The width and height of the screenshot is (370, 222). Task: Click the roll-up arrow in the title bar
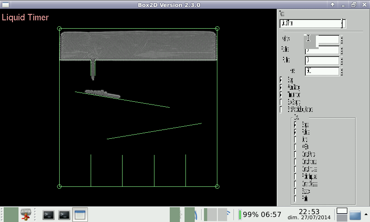click(x=332, y=4)
